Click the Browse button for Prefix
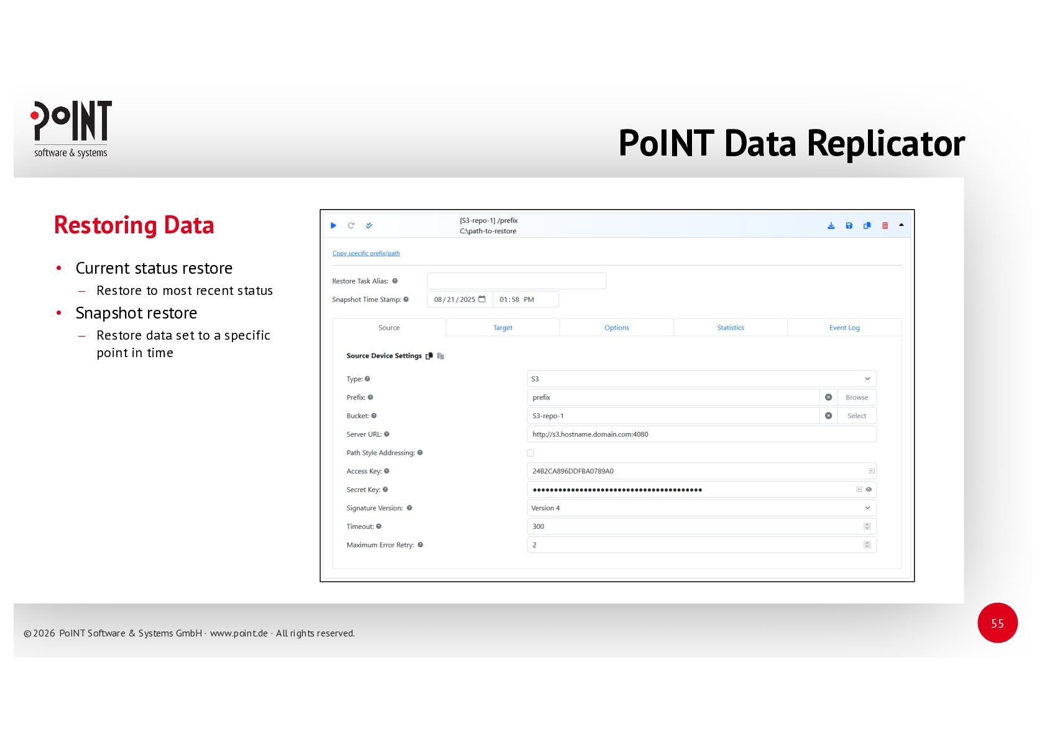 click(857, 398)
